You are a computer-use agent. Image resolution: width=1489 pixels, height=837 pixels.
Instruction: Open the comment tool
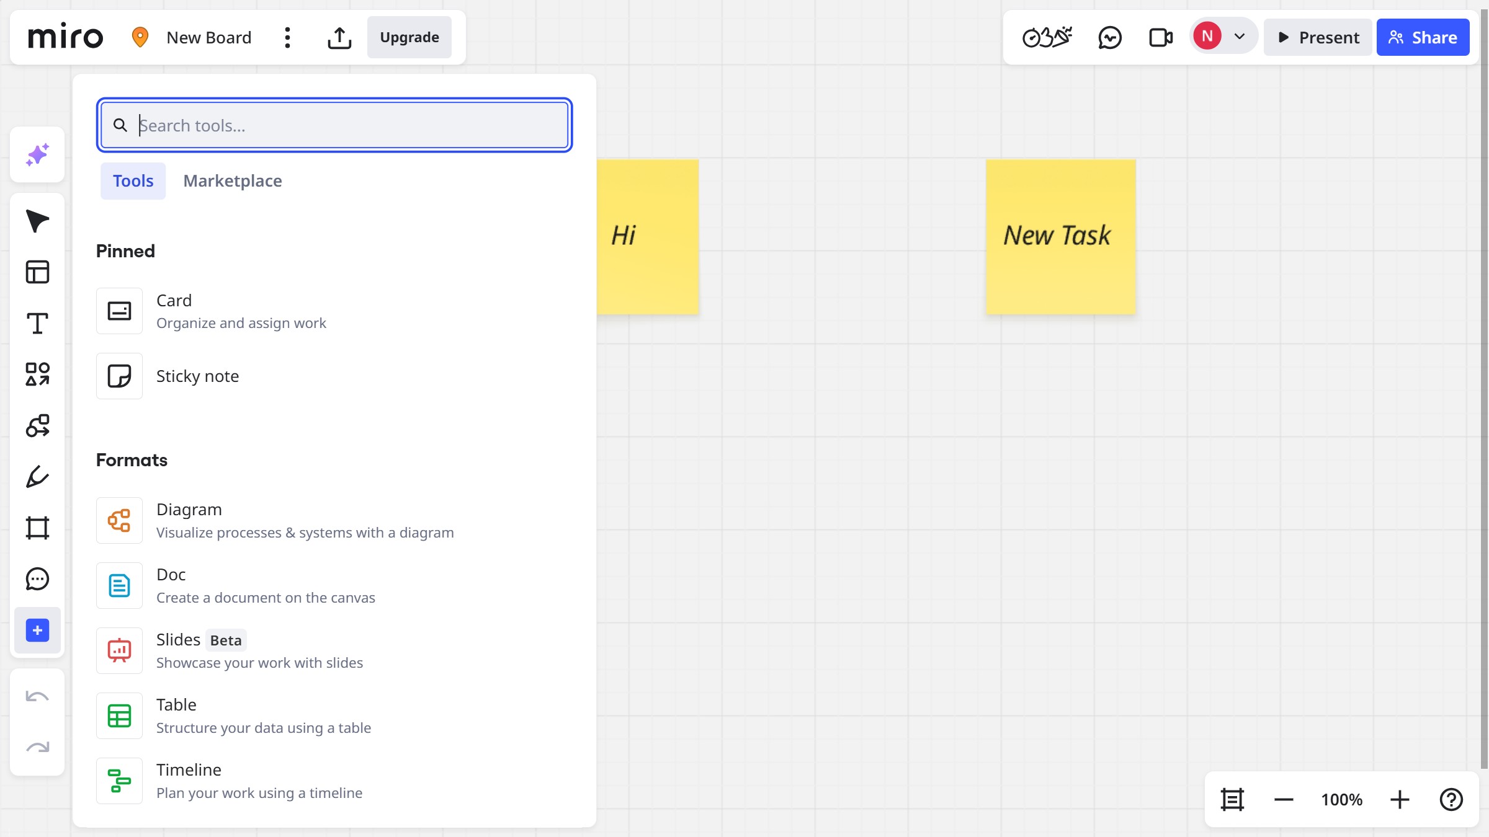click(x=37, y=579)
